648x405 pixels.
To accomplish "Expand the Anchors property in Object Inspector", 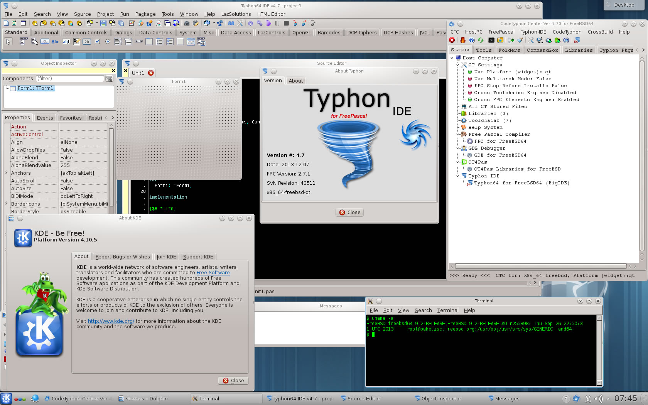I will pos(6,173).
